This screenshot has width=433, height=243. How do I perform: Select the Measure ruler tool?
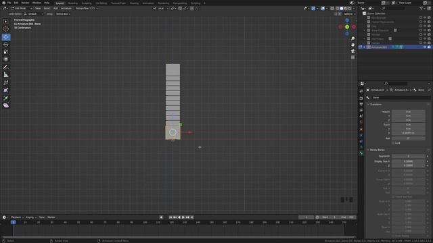click(6, 75)
